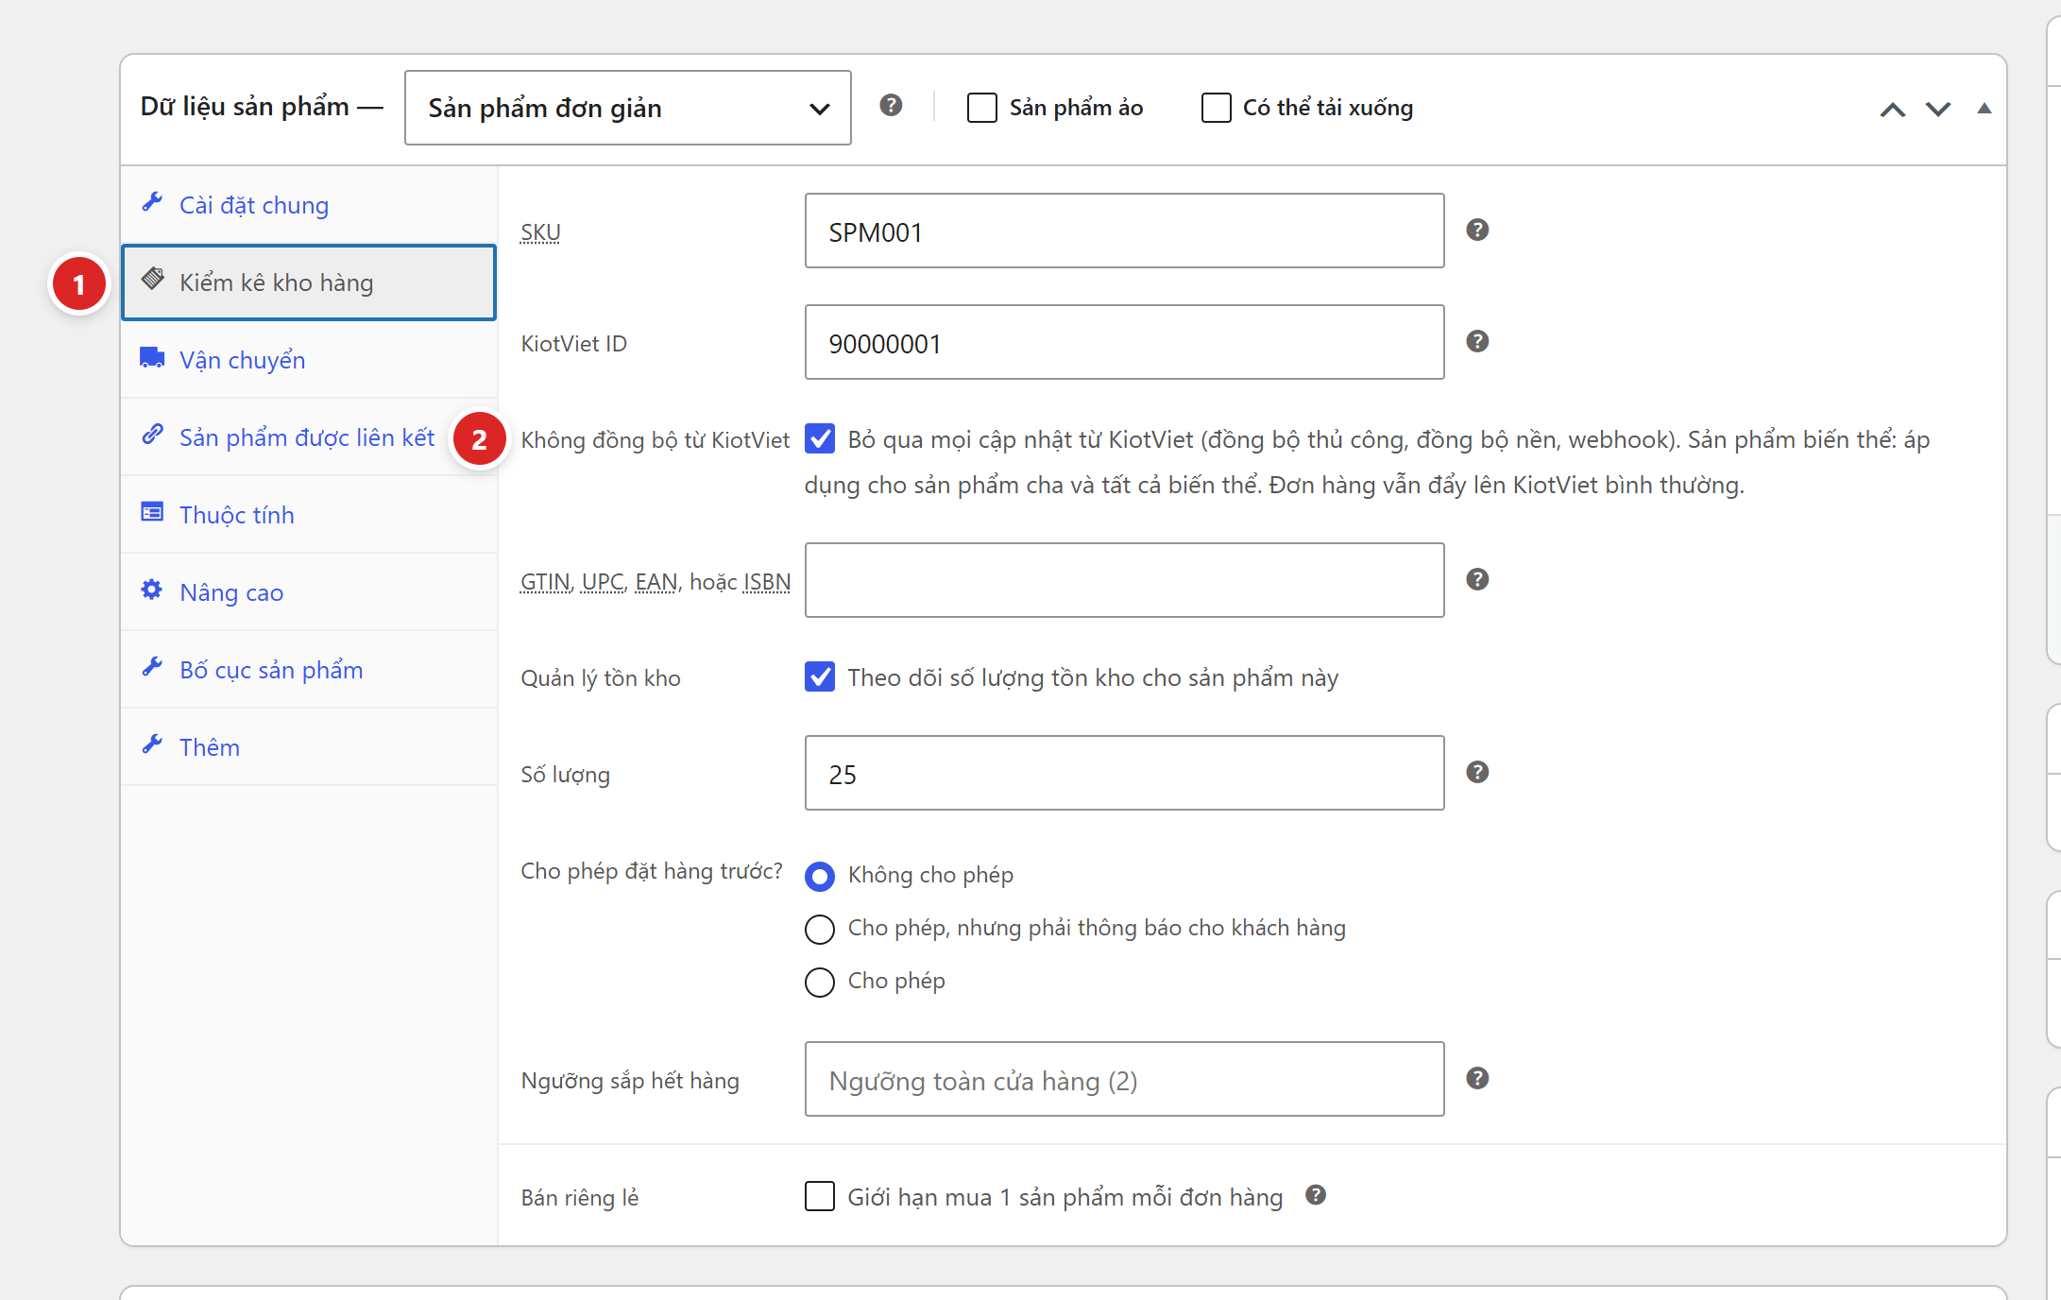2061x1300 pixels.
Task: Click the wrench icon of Bố cục sản phẩm
Action: 152,667
